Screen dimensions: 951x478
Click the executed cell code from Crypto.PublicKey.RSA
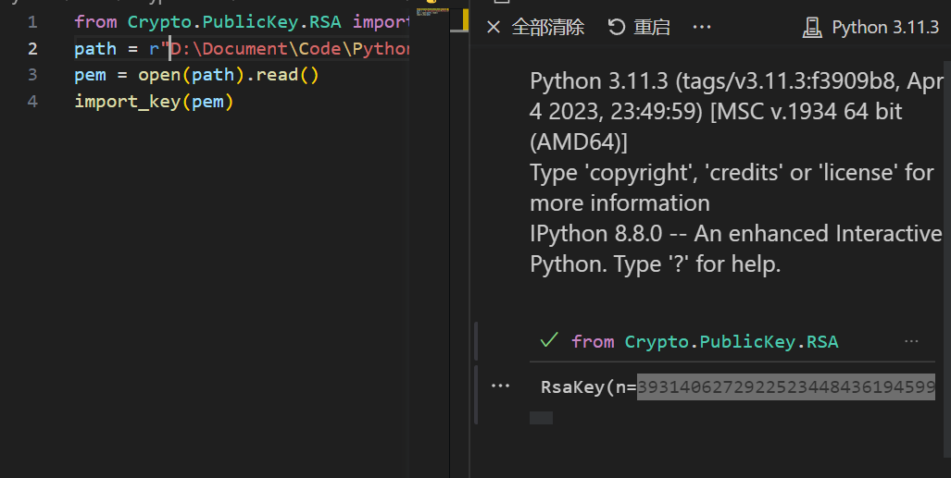click(704, 341)
